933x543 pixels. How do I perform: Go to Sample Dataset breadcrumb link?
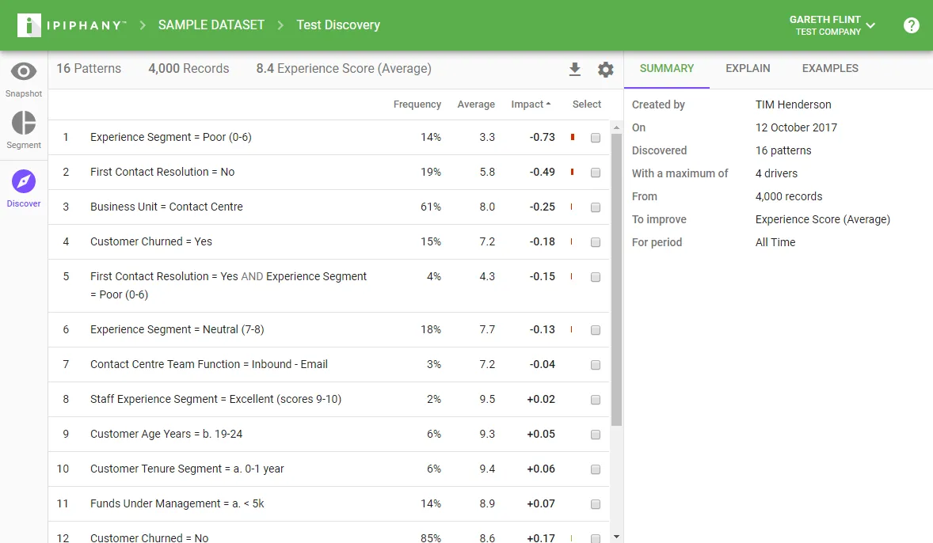(211, 25)
